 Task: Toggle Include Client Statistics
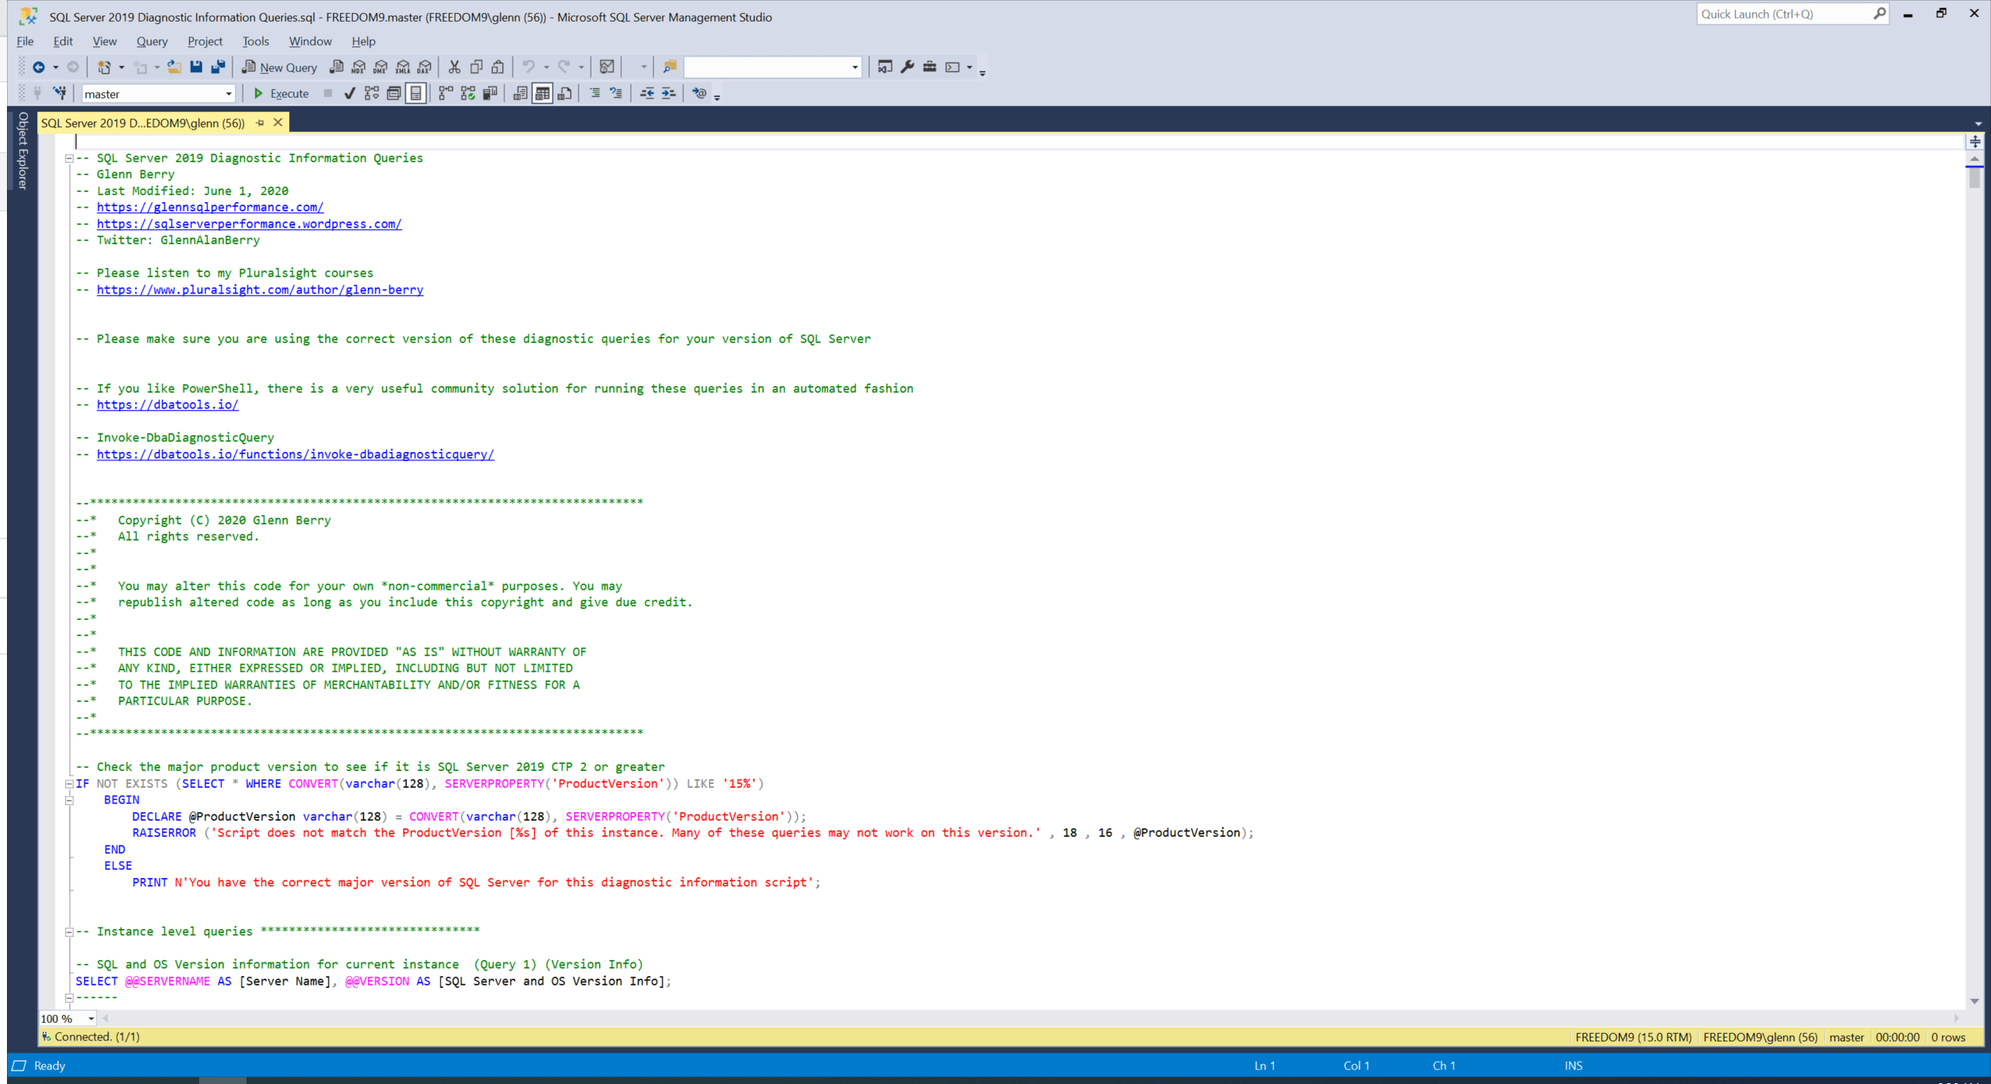[490, 94]
